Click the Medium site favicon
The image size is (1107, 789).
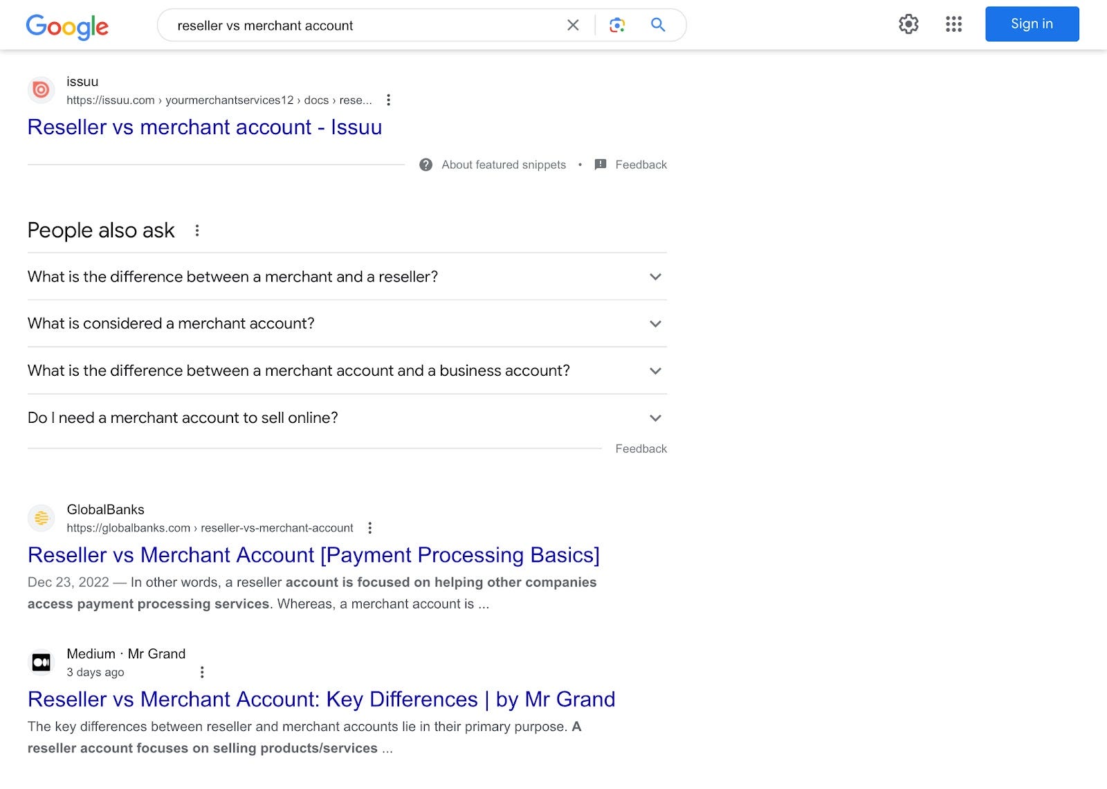pos(42,662)
